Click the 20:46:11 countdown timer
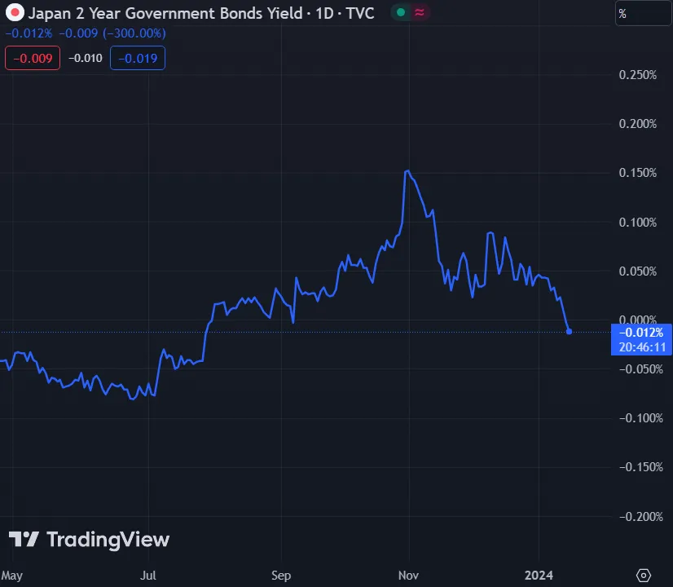This screenshot has width=673, height=587. pyautogui.click(x=642, y=347)
